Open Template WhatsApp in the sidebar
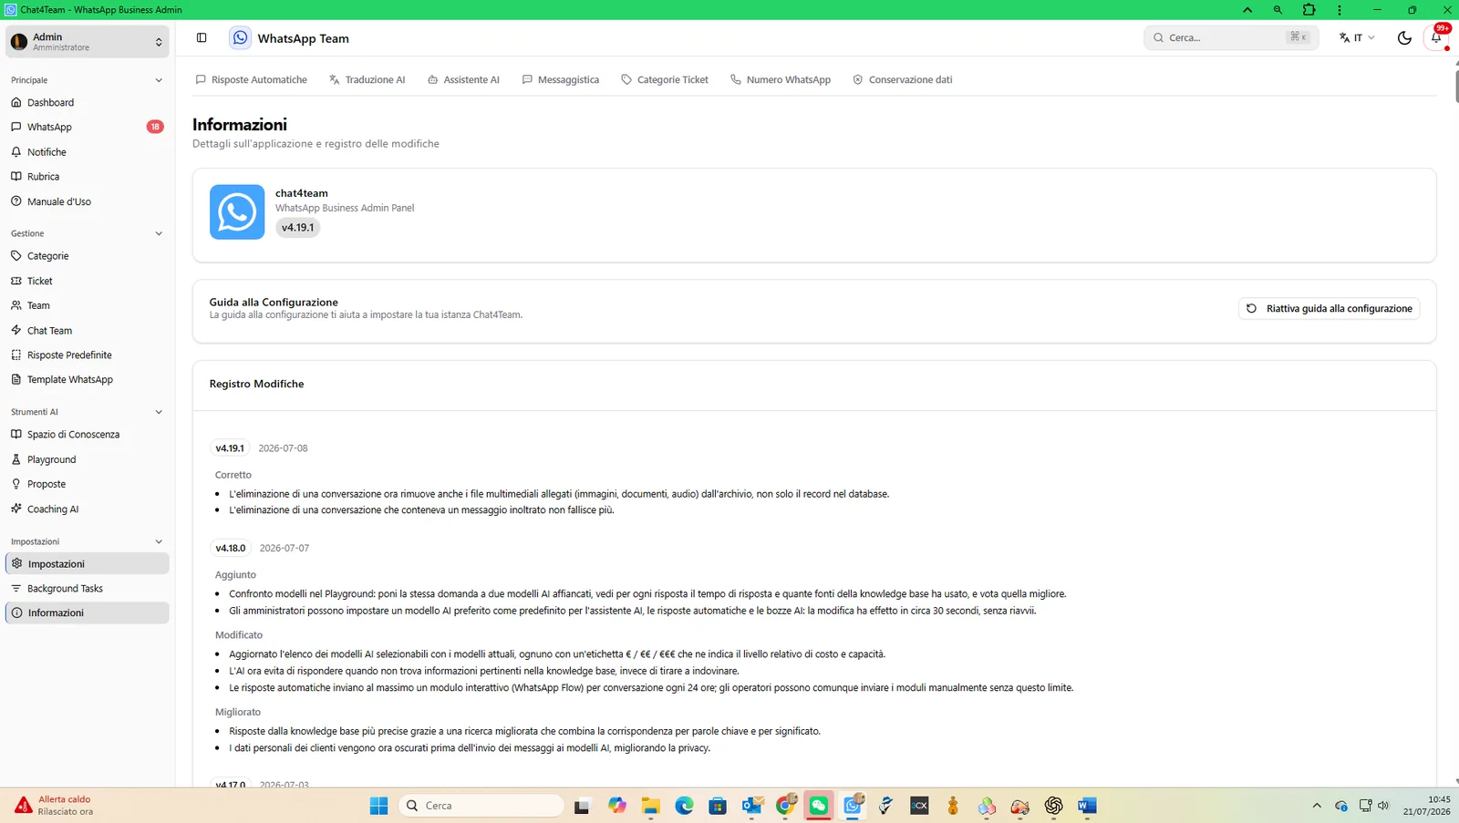 coord(87,380)
